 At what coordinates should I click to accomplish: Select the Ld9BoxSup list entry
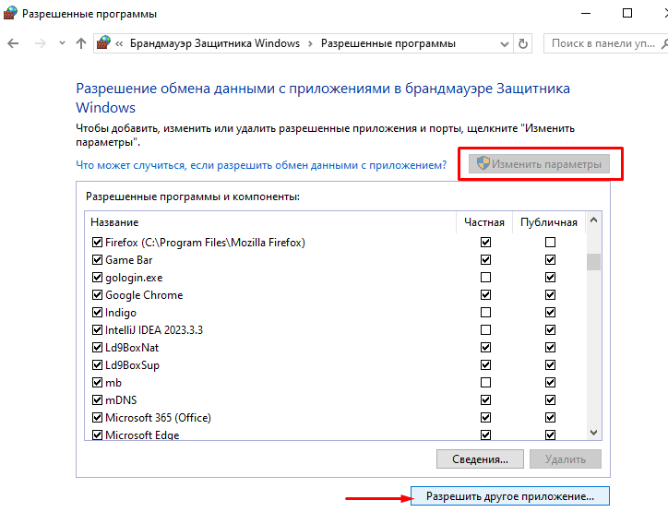coord(335,365)
